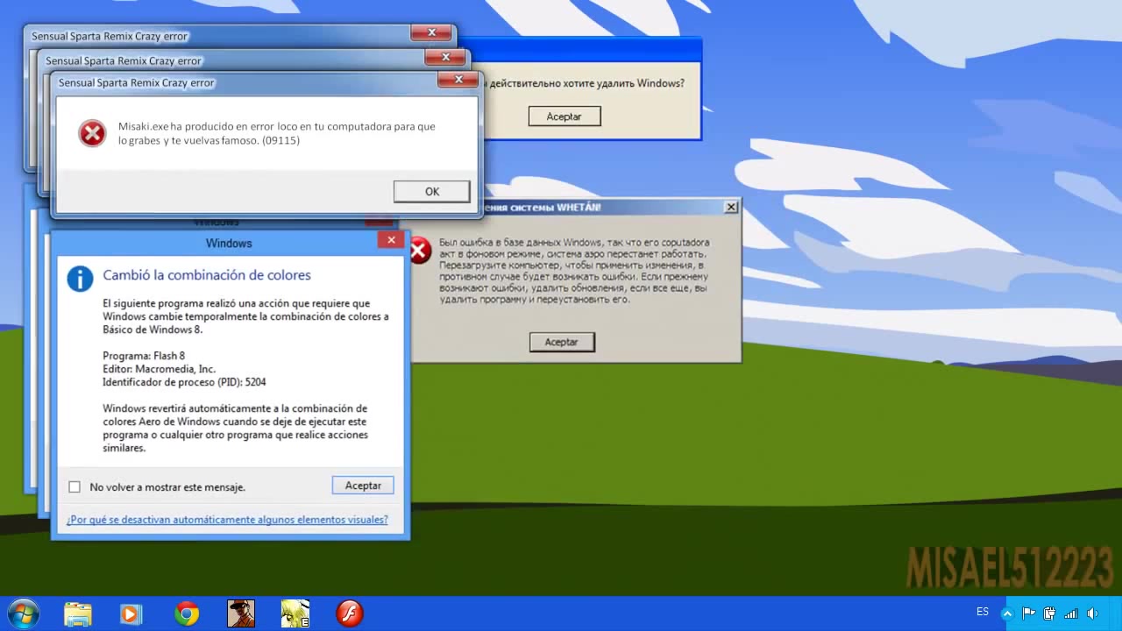Click the blonde anime character taskbar icon

point(295,613)
